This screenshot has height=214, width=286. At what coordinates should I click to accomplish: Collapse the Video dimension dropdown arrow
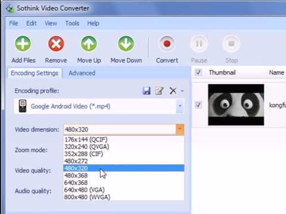180,129
